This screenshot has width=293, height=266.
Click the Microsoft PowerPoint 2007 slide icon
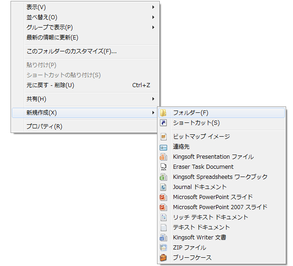163,207
